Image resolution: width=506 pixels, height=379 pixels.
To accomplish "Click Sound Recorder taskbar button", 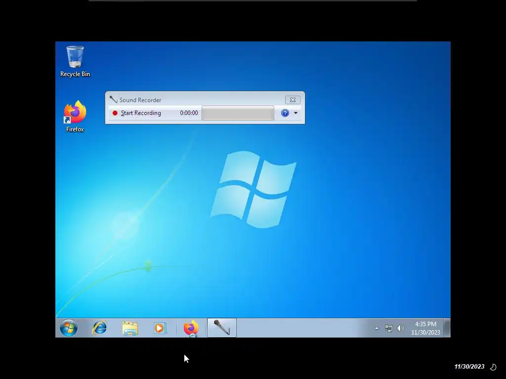I will (222, 328).
